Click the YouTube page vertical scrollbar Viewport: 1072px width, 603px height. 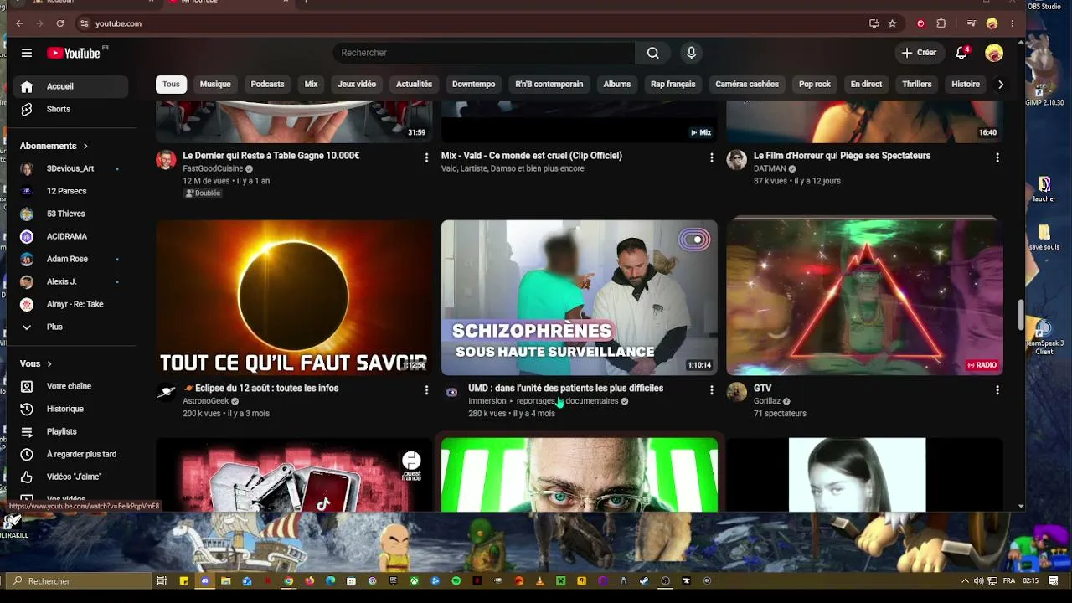point(1021,315)
